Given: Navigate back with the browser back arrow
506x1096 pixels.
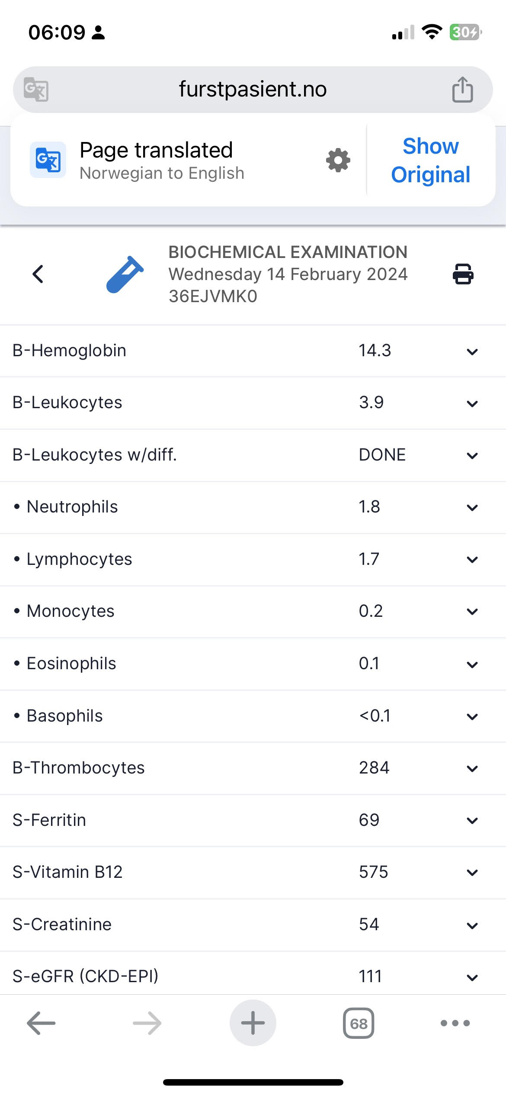Looking at the screenshot, I should 41,1023.
